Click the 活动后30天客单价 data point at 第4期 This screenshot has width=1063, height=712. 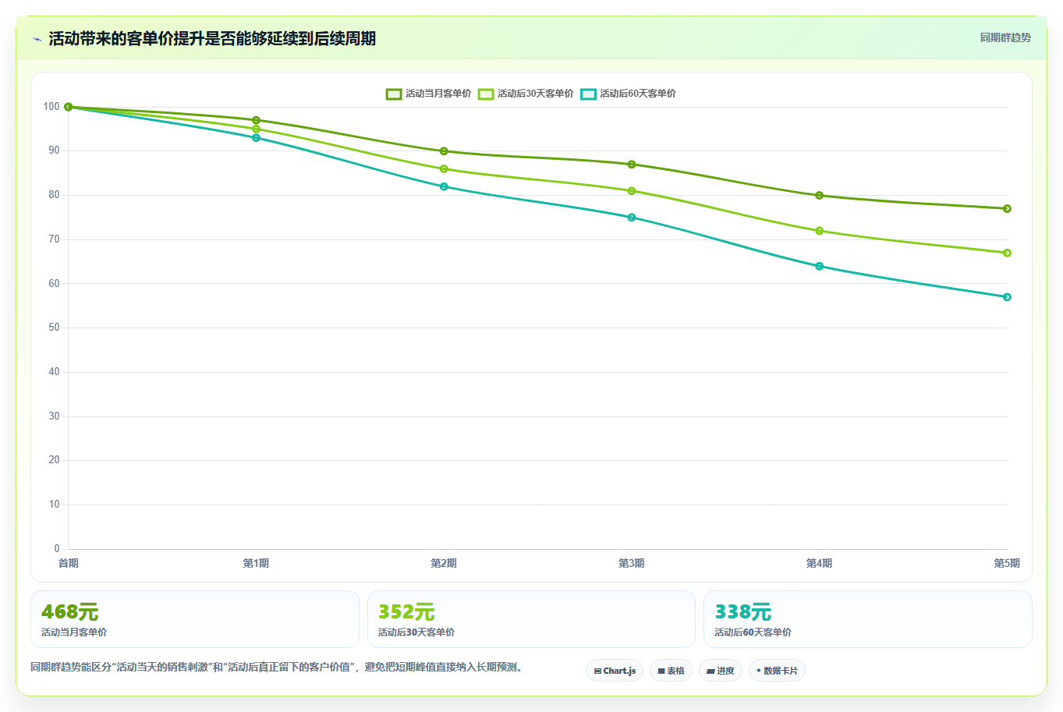819,231
